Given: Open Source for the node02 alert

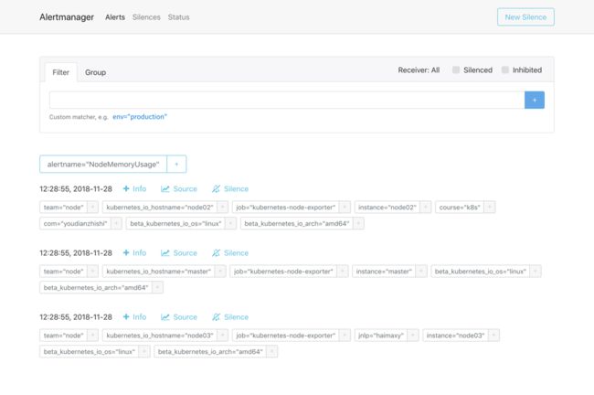Looking at the screenshot, I should 179,188.
